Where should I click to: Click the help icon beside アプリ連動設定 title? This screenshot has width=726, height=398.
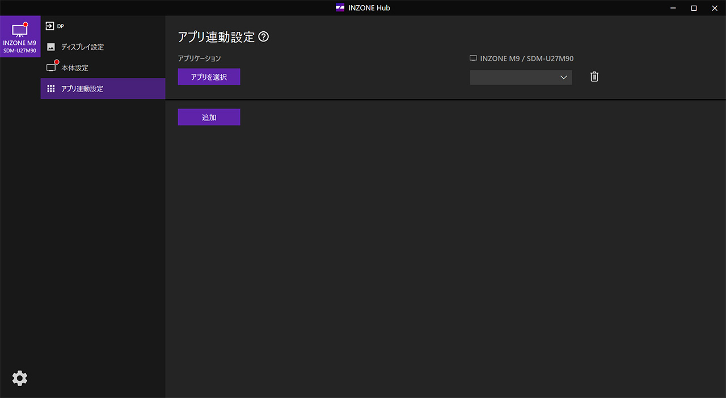tap(263, 37)
